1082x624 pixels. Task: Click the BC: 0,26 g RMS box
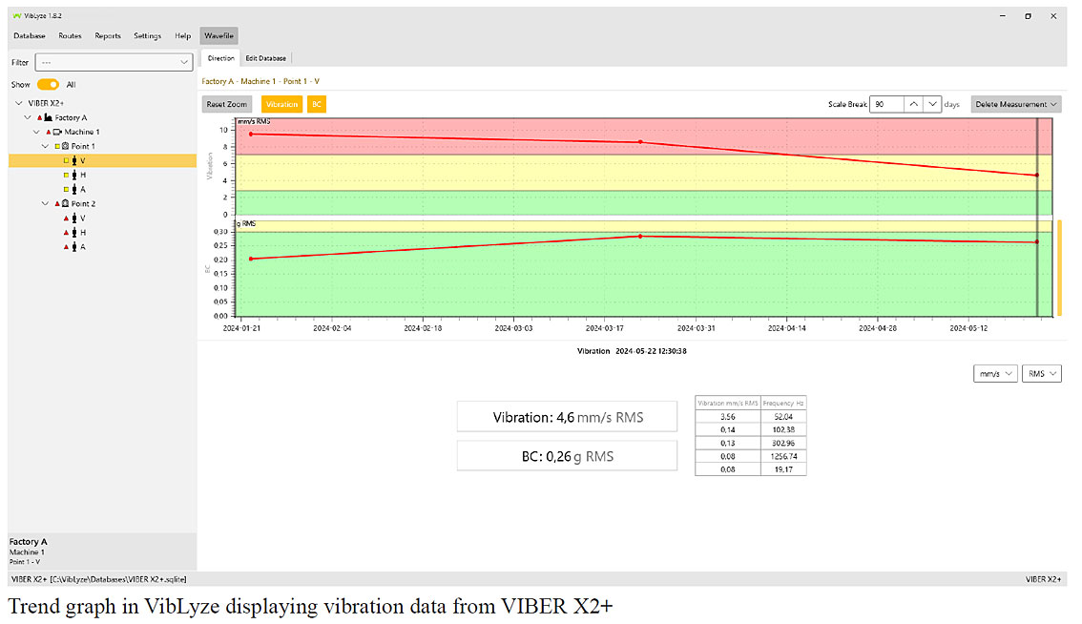pyautogui.click(x=567, y=456)
